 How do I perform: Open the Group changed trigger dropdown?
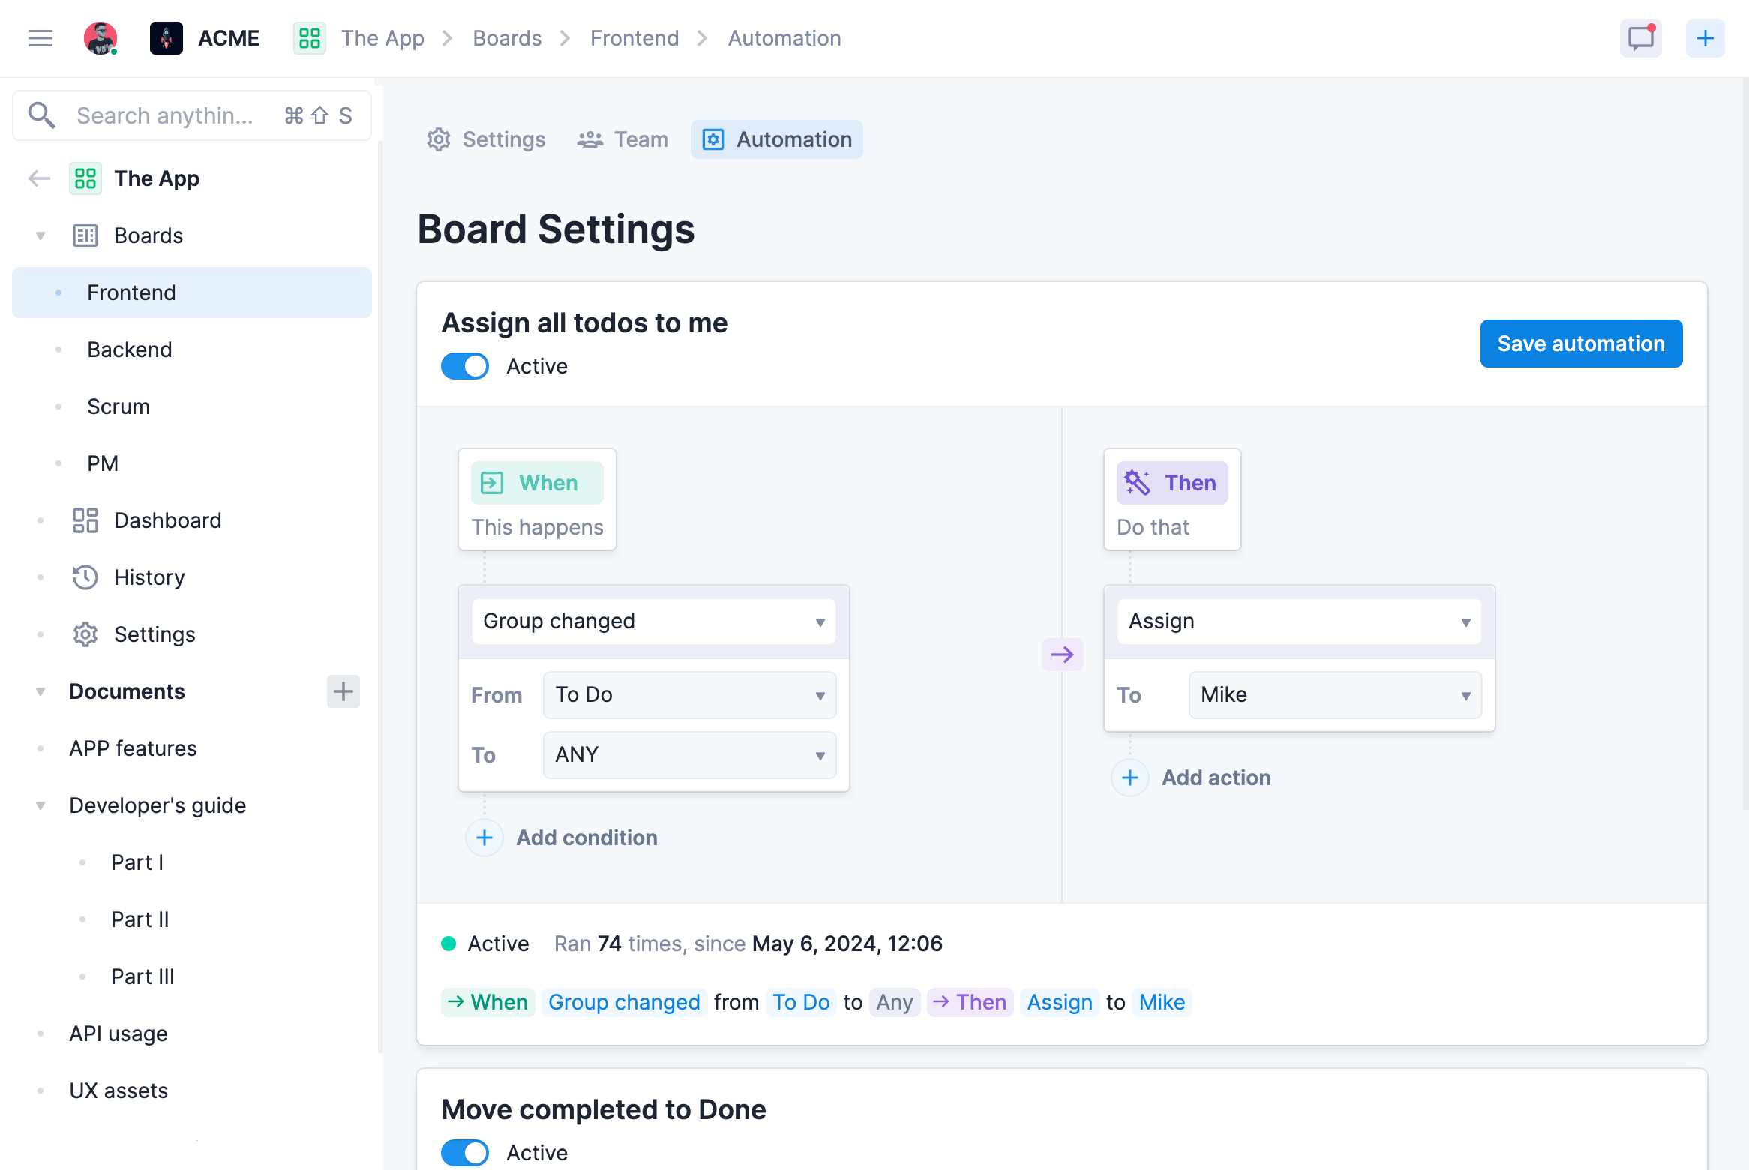[x=652, y=621]
